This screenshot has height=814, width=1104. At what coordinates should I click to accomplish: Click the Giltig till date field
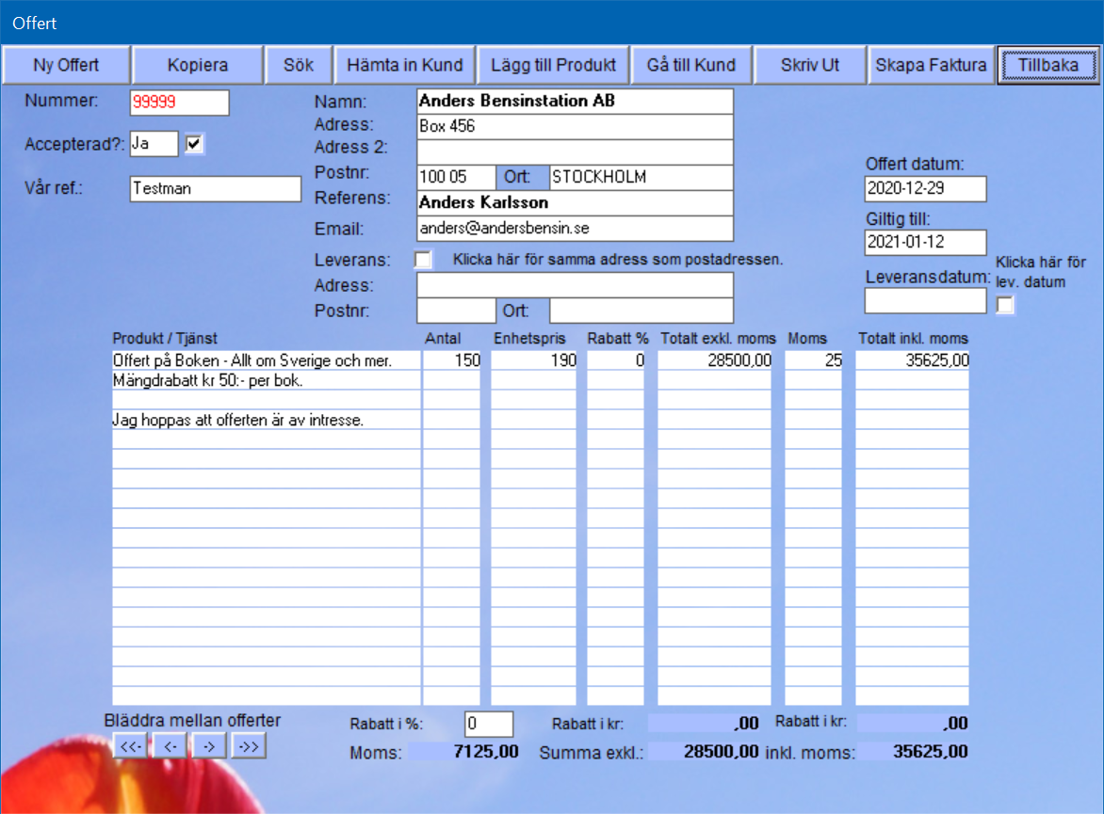925,243
